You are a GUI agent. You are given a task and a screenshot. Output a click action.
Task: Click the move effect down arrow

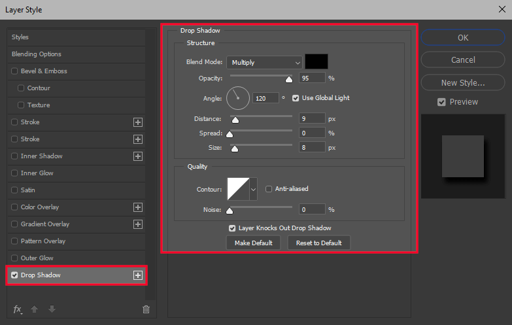tap(52, 309)
